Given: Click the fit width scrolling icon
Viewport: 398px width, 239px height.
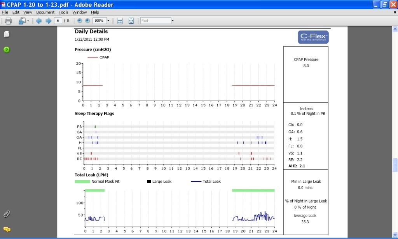Looking at the screenshot, I should [120, 21].
